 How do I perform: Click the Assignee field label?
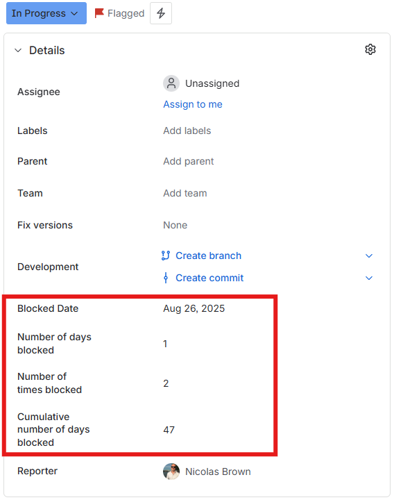(39, 92)
